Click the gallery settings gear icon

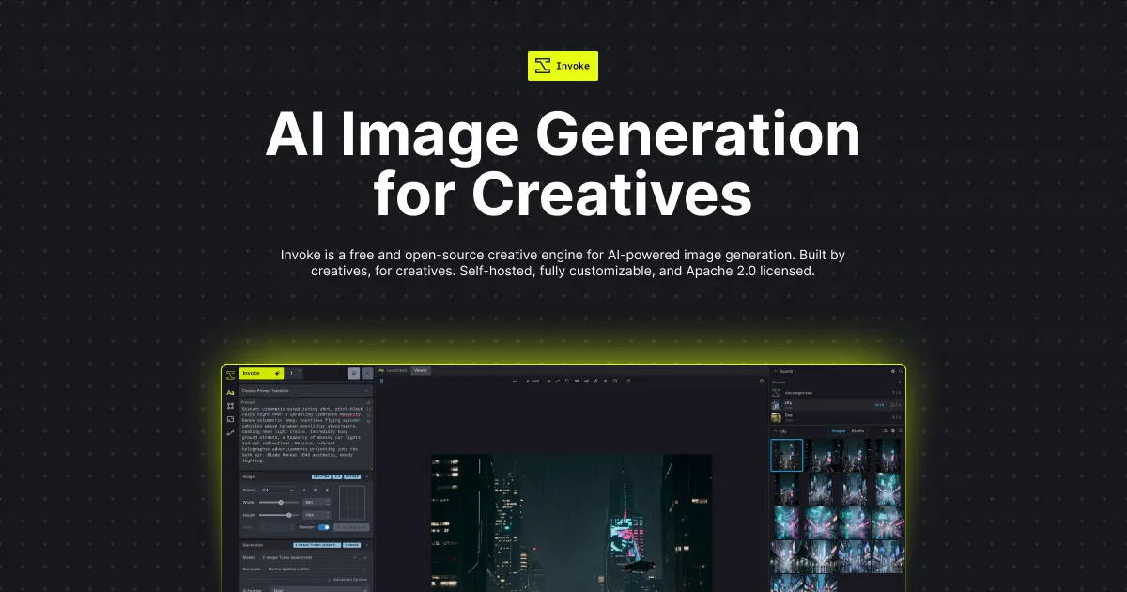pyautogui.click(x=893, y=431)
